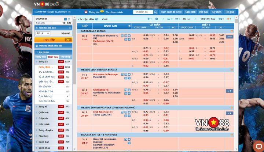The height and width of the screenshot is (152, 264).
Task: Collapse ESOCCER BATTLE section
Action: click(232, 135)
